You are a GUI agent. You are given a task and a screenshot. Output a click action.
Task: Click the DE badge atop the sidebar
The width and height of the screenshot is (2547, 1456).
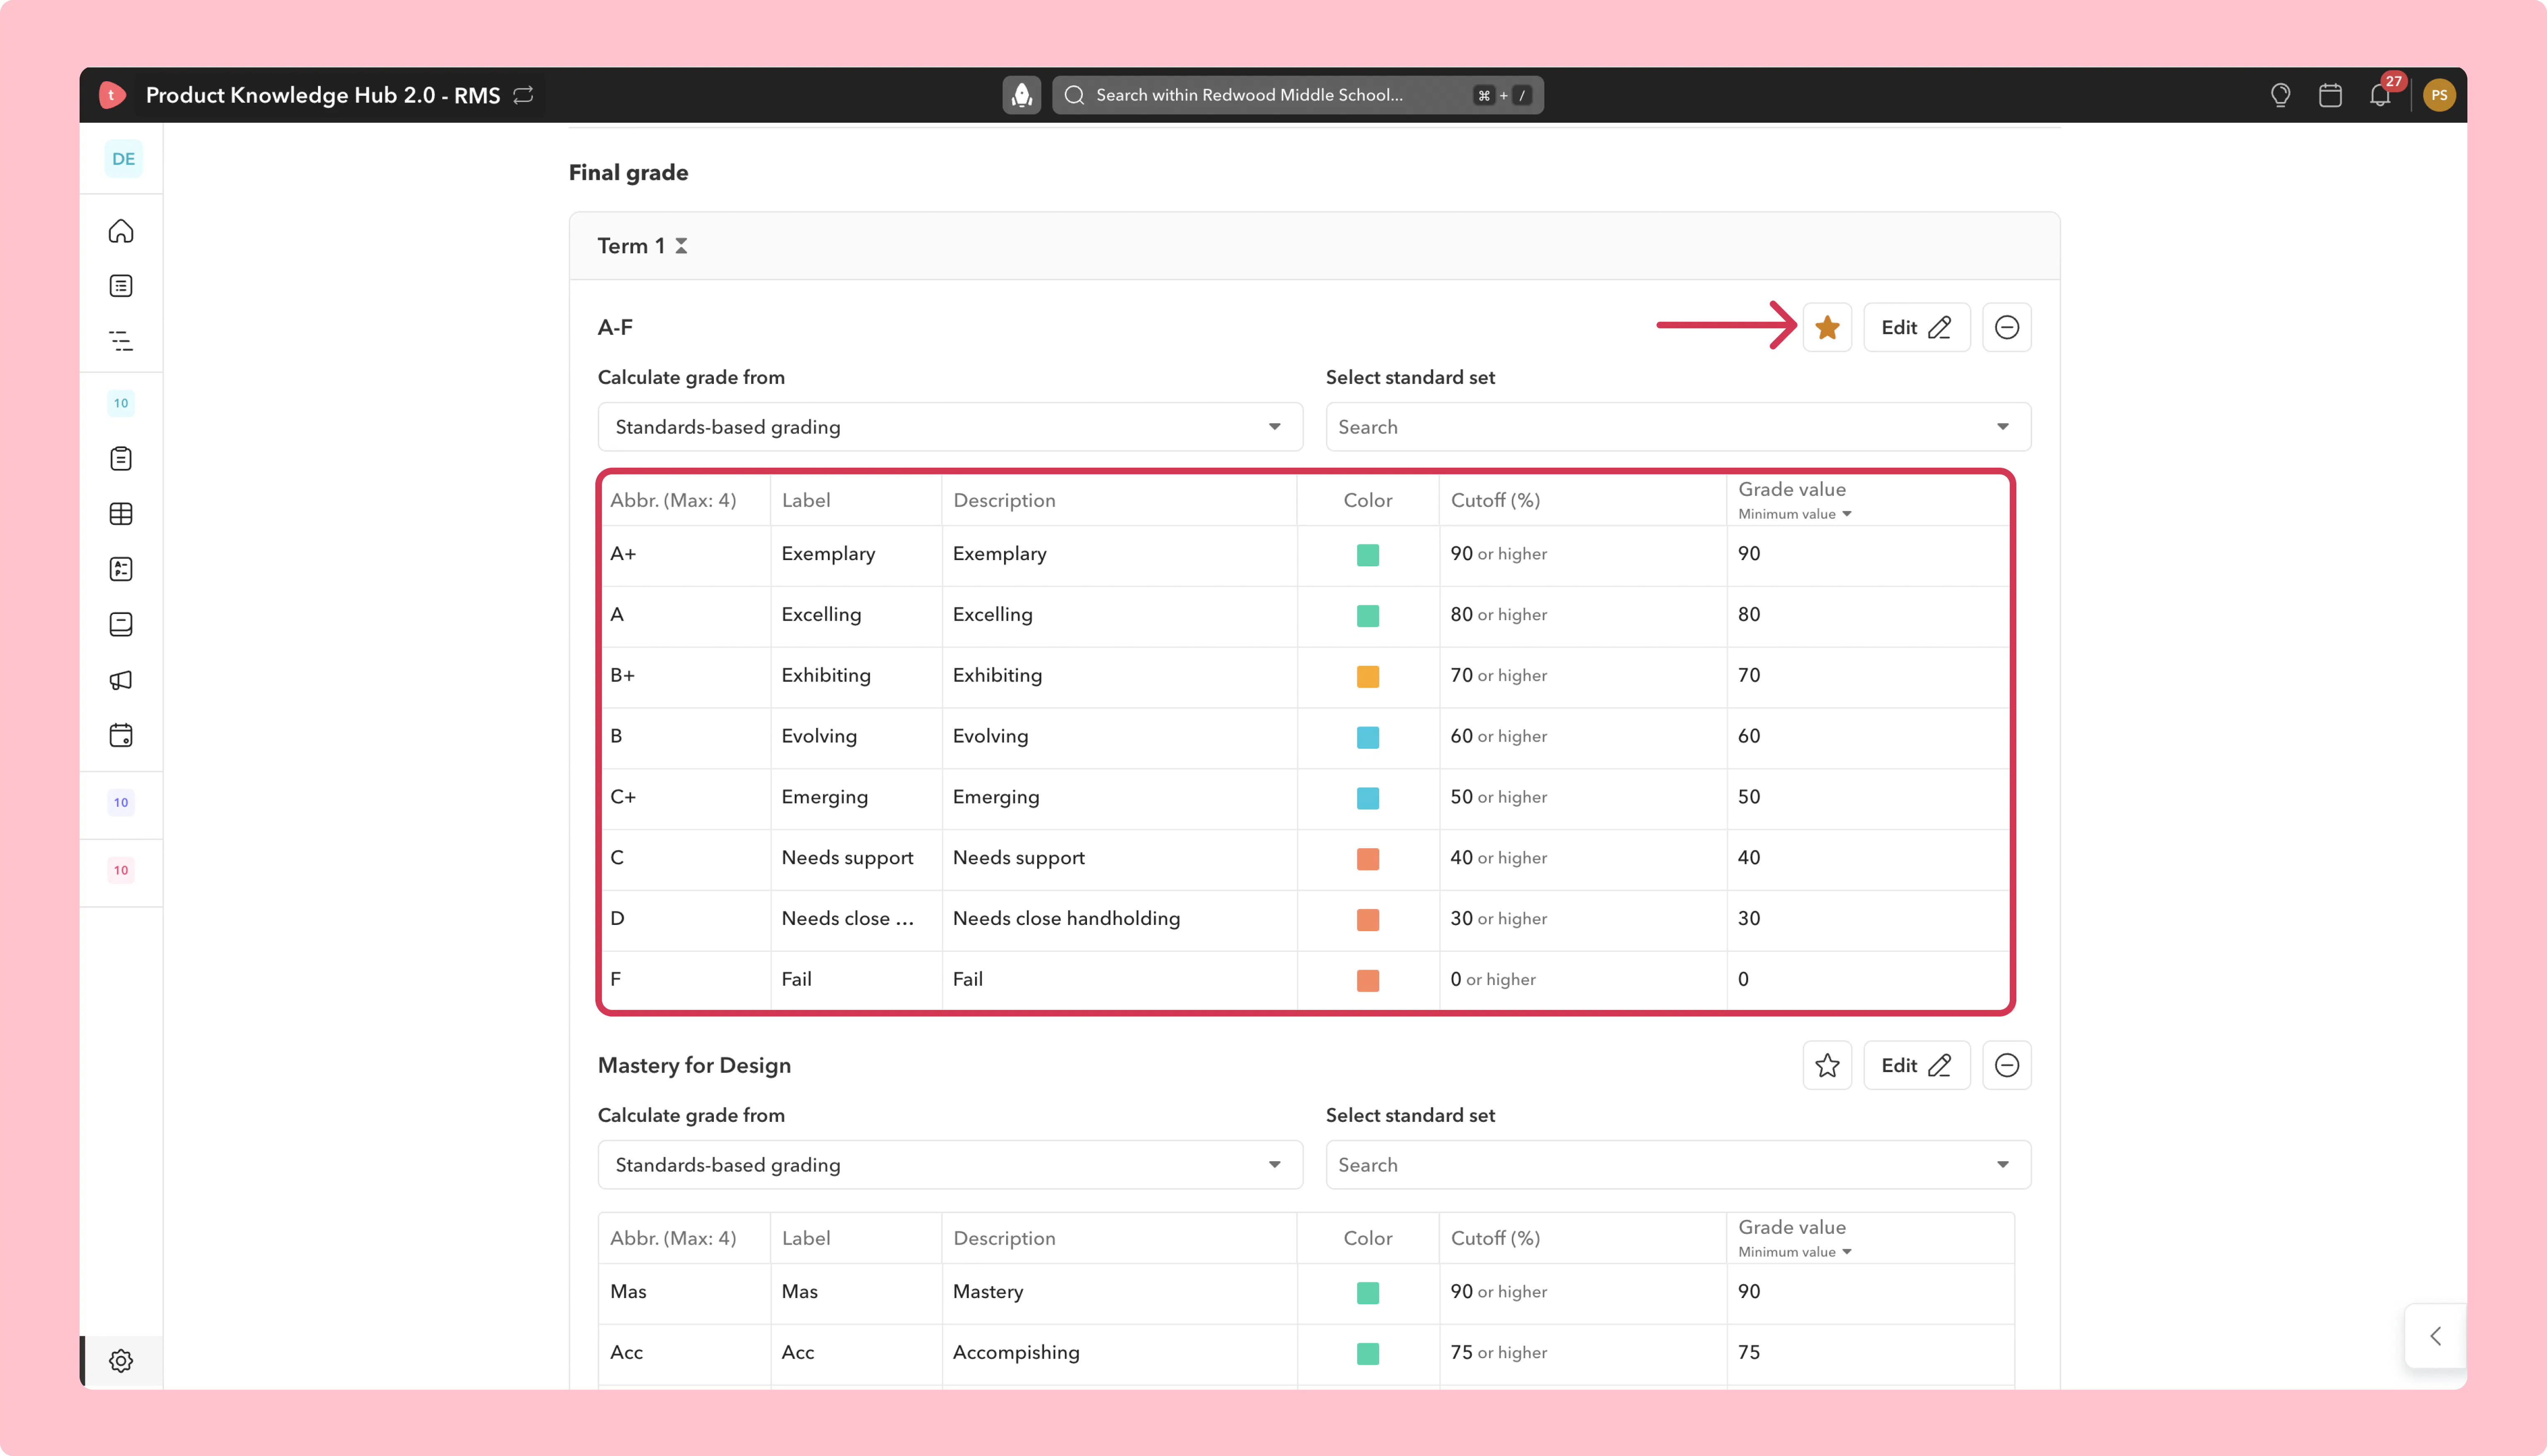pos(123,159)
